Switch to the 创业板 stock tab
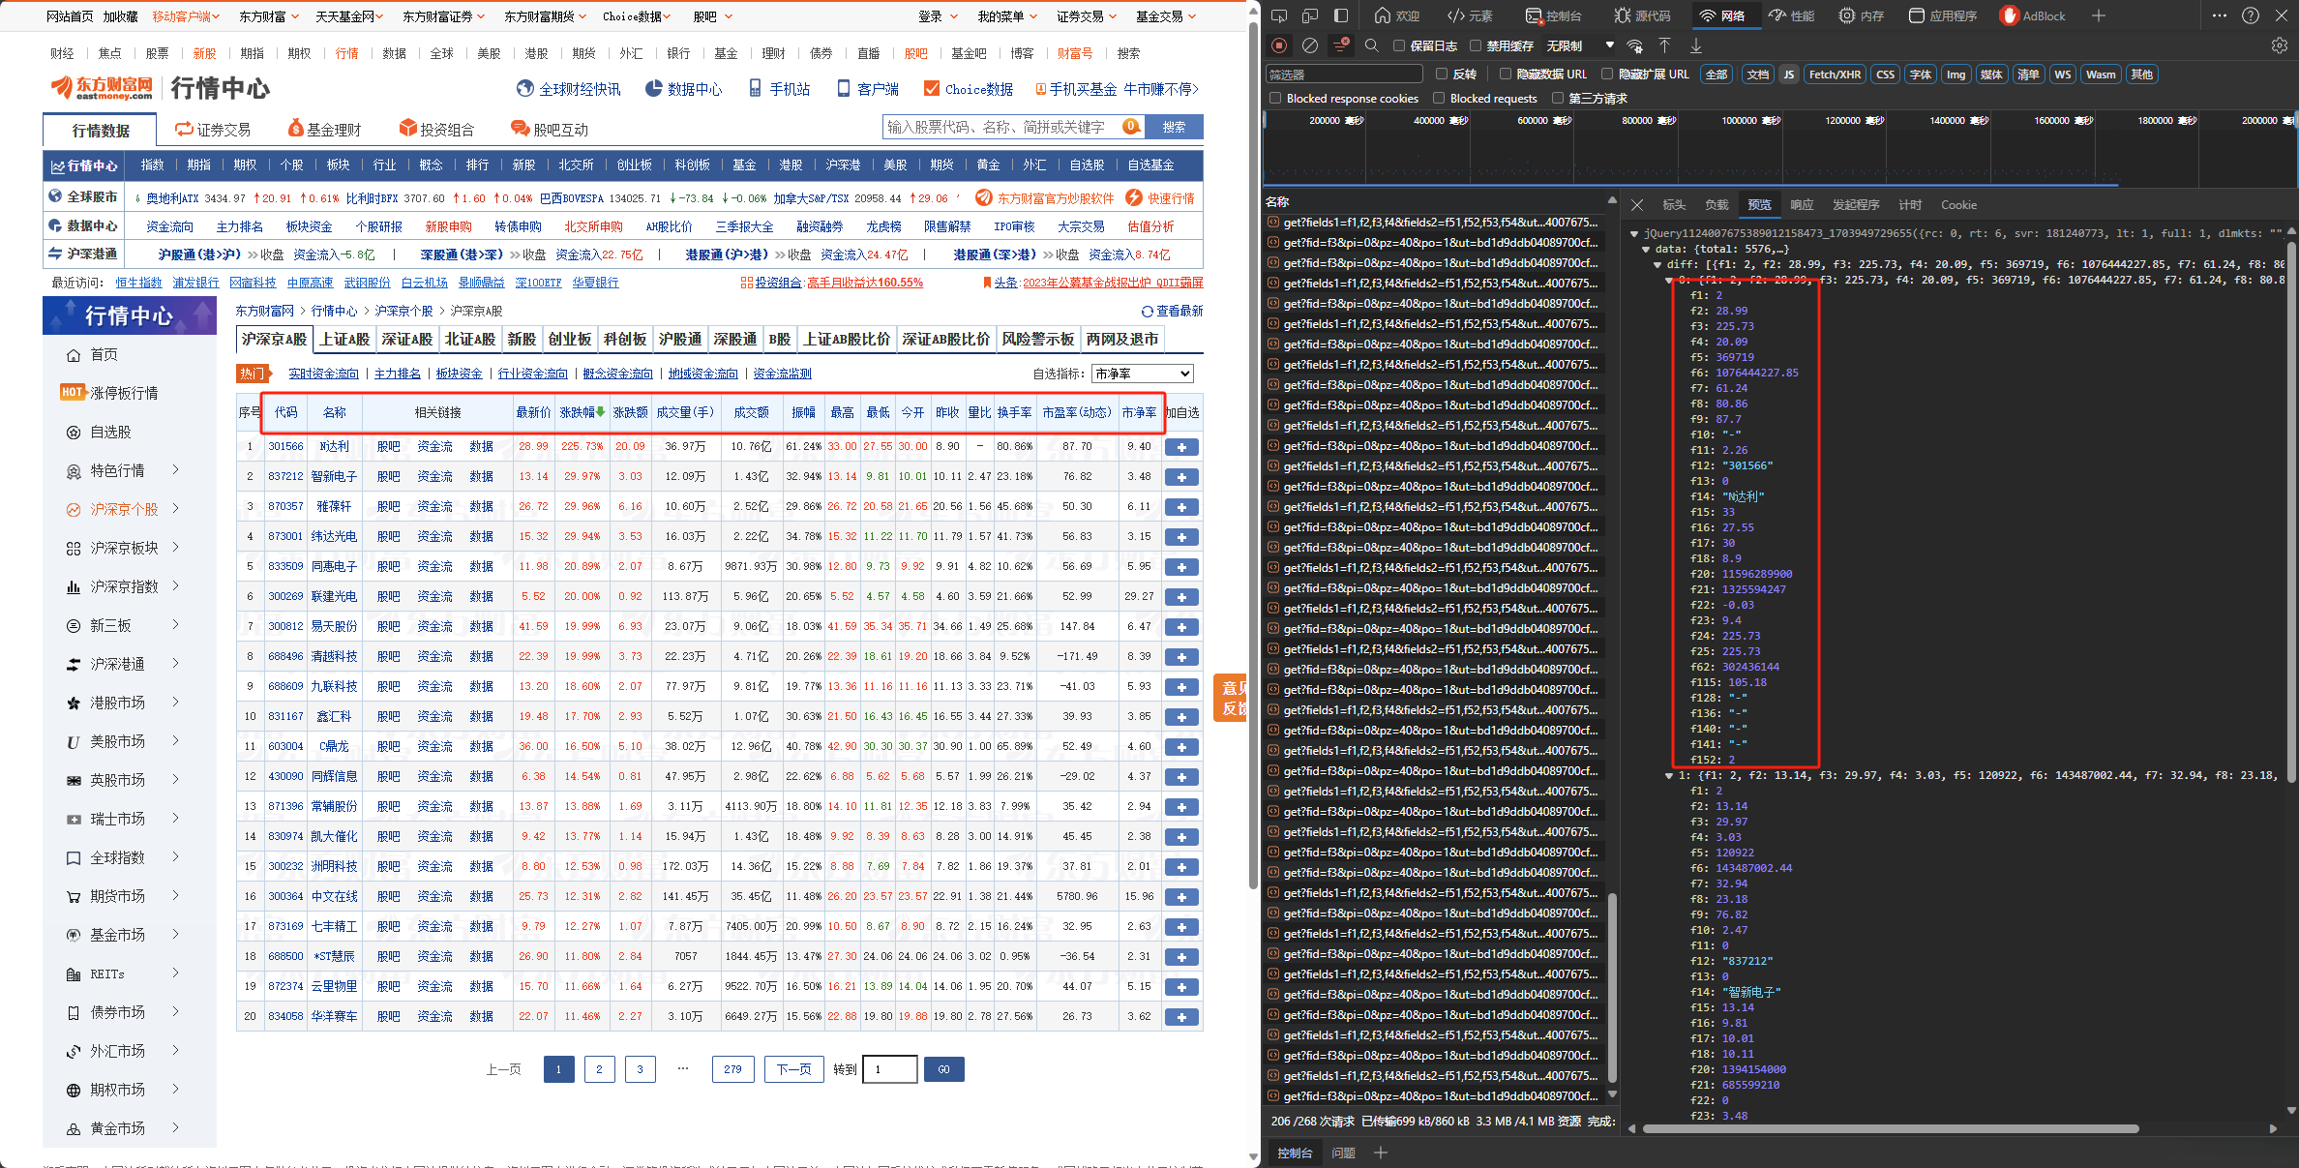 [569, 339]
